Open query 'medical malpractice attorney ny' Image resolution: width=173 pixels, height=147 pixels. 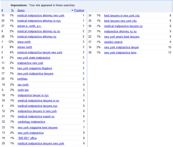point(37,36)
